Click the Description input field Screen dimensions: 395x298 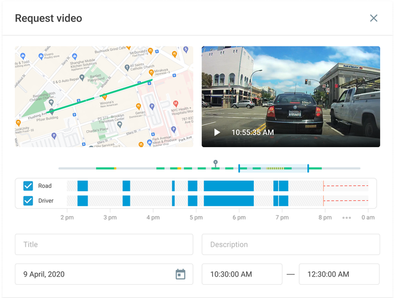click(291, 244)
